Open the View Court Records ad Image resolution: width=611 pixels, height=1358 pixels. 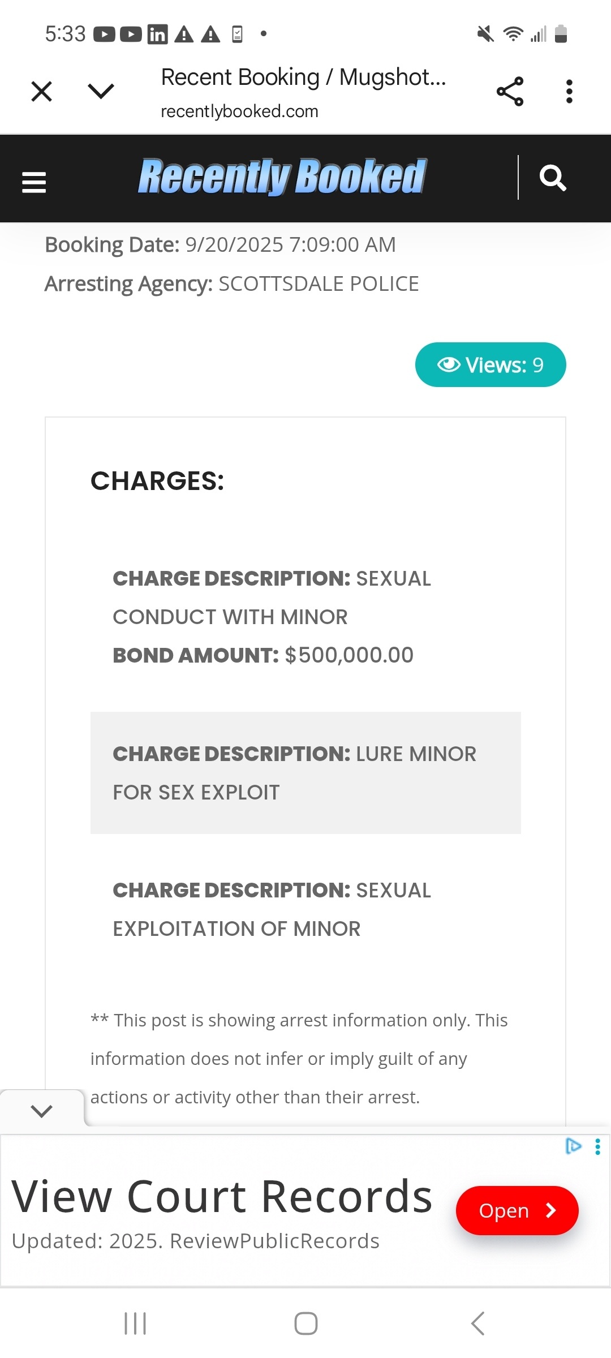[517, 1210]
